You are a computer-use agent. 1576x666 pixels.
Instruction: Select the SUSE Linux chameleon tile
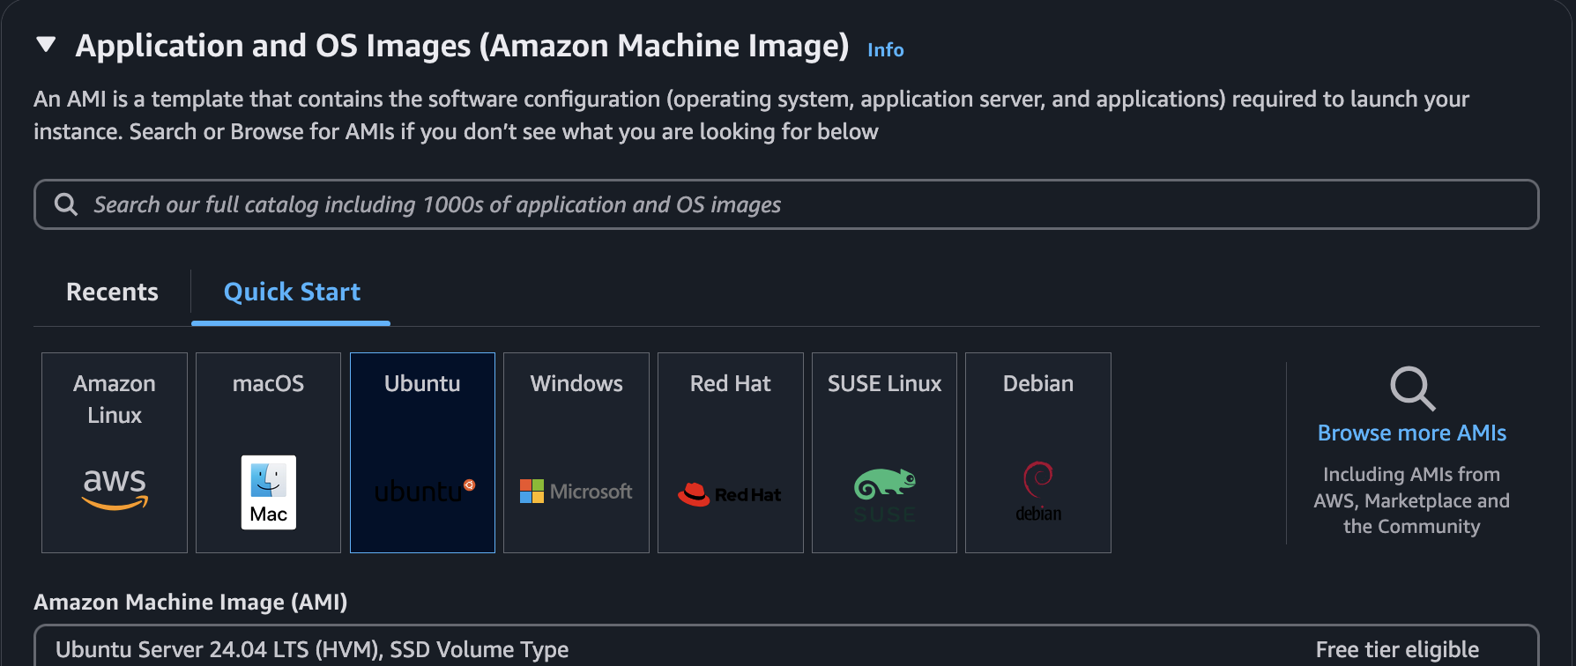coord(884,453)
